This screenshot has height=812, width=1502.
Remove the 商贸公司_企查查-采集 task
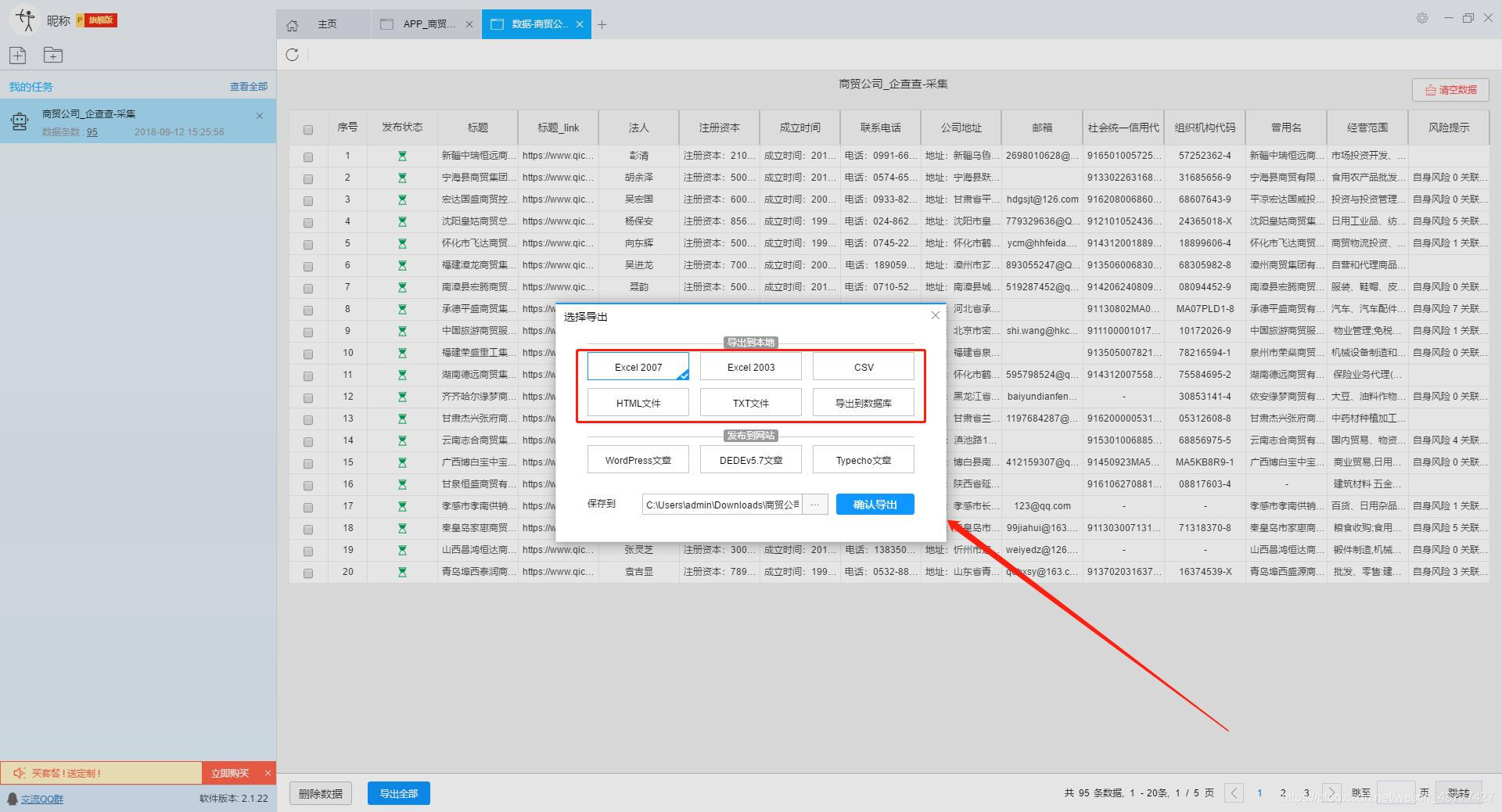tap(260, 116)
